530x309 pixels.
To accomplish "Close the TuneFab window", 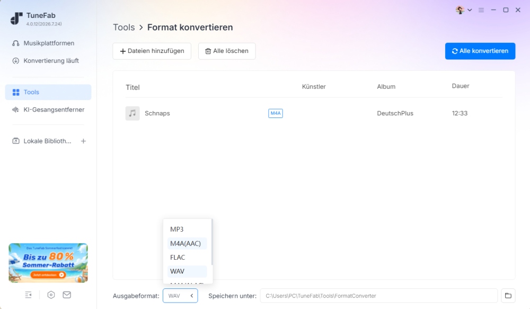I will (518, 10).
